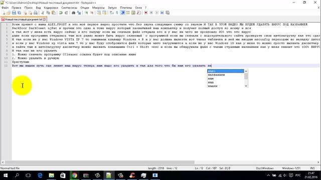Image resolution: width=321 pixels, height=180 pixels.
Task: Open the taskbar clock showing 21:47
Action: 311,175
